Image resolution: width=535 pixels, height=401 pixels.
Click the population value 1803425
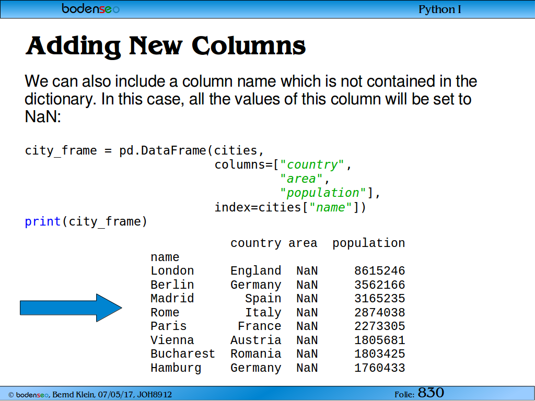click(380, 353)
